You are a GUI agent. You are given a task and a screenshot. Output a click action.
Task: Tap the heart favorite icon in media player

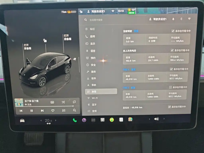coord(53,110)
